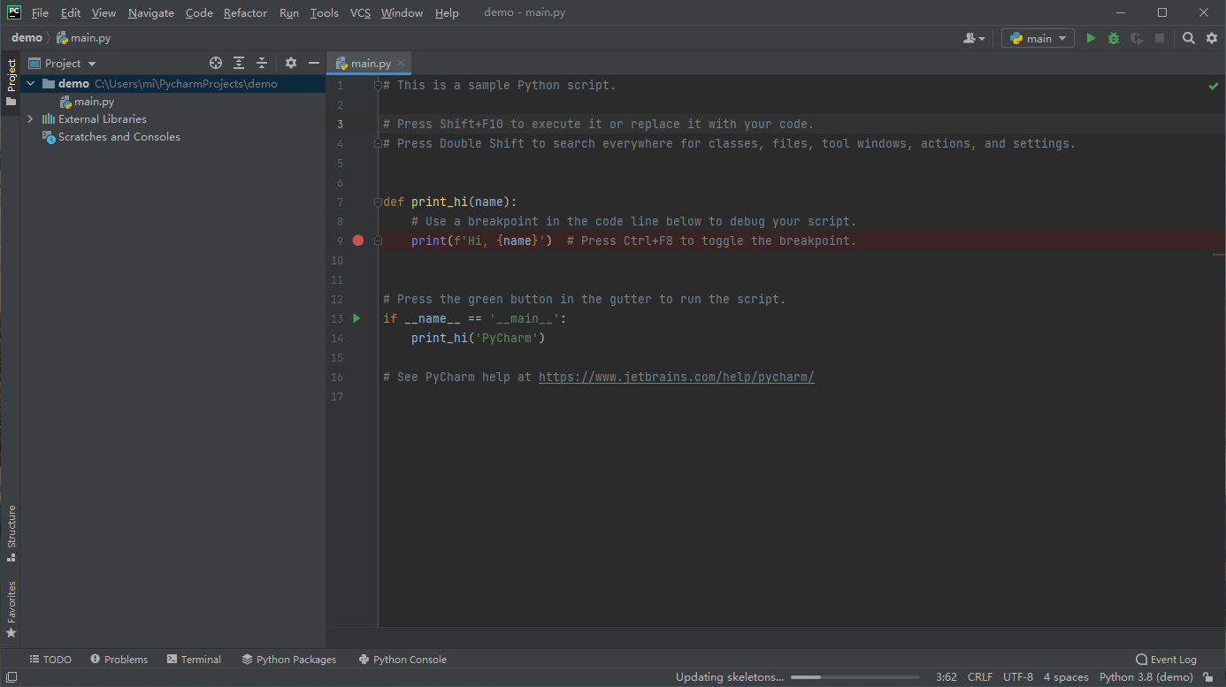Open the Terminal tool window tab
The height and width of the screenshot is (687, 1226).
coord(194,660)
